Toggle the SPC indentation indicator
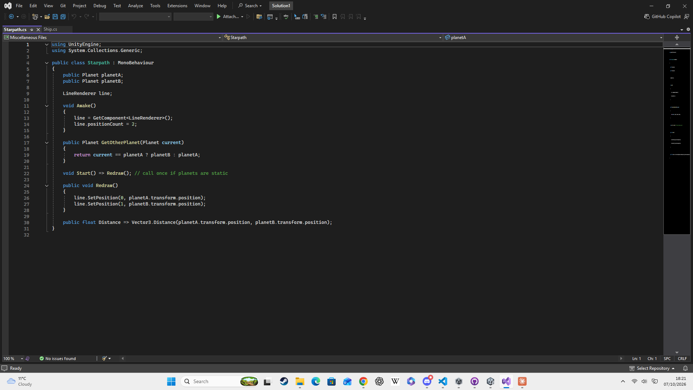 pos(667,359)
